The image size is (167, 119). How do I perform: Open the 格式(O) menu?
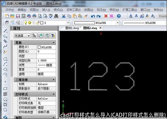[58, 10]
